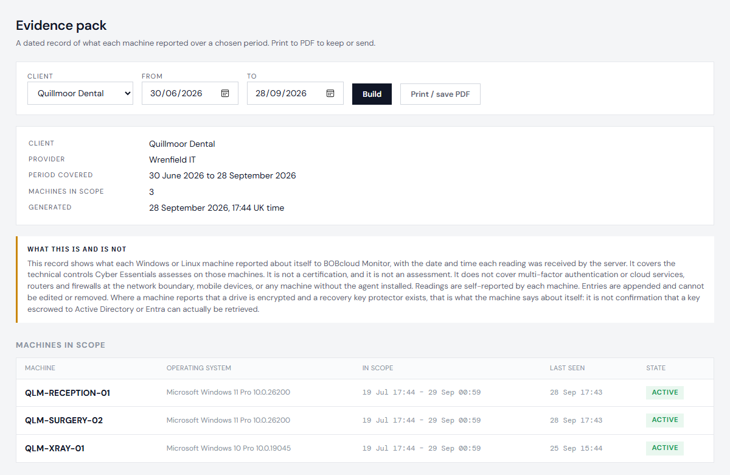Screen dimensions: 730x475
Task: Click the Windows 10 Pro 10.0.19045 operating system cell
Action: [229, 448]
